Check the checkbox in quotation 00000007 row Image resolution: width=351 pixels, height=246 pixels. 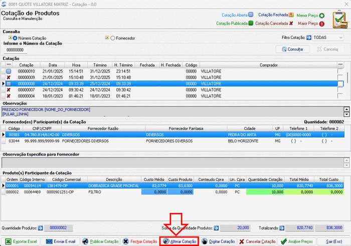pos(340,89)
